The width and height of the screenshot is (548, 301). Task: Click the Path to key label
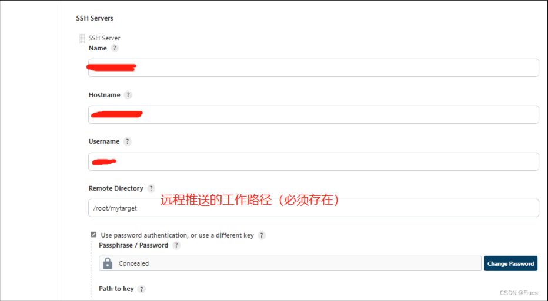tap(116, 289)
